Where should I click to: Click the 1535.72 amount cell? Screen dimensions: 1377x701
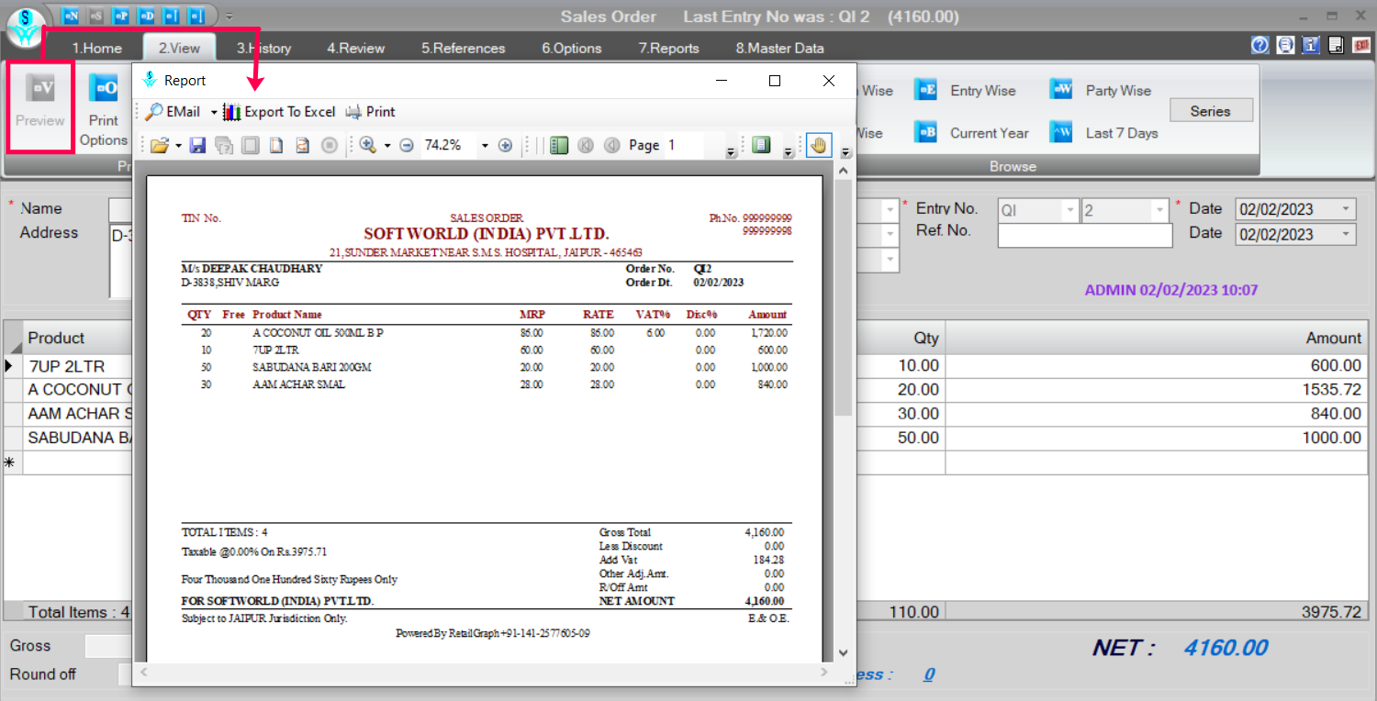tap(1156, 389)
